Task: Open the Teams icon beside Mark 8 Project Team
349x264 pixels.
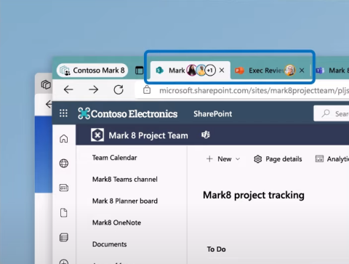Action: 206,135
